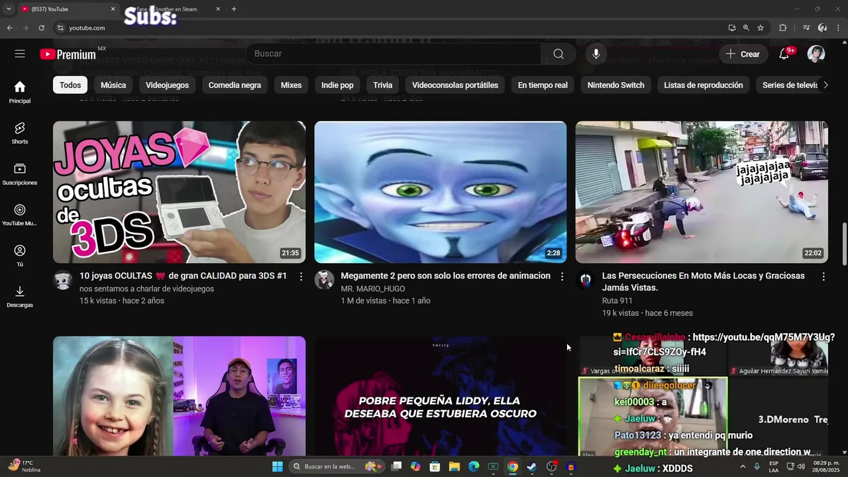Open channel nos sentamos a charlar de videojuegos
The width and height of the screenshot is (848, 477).
[146, 289]
